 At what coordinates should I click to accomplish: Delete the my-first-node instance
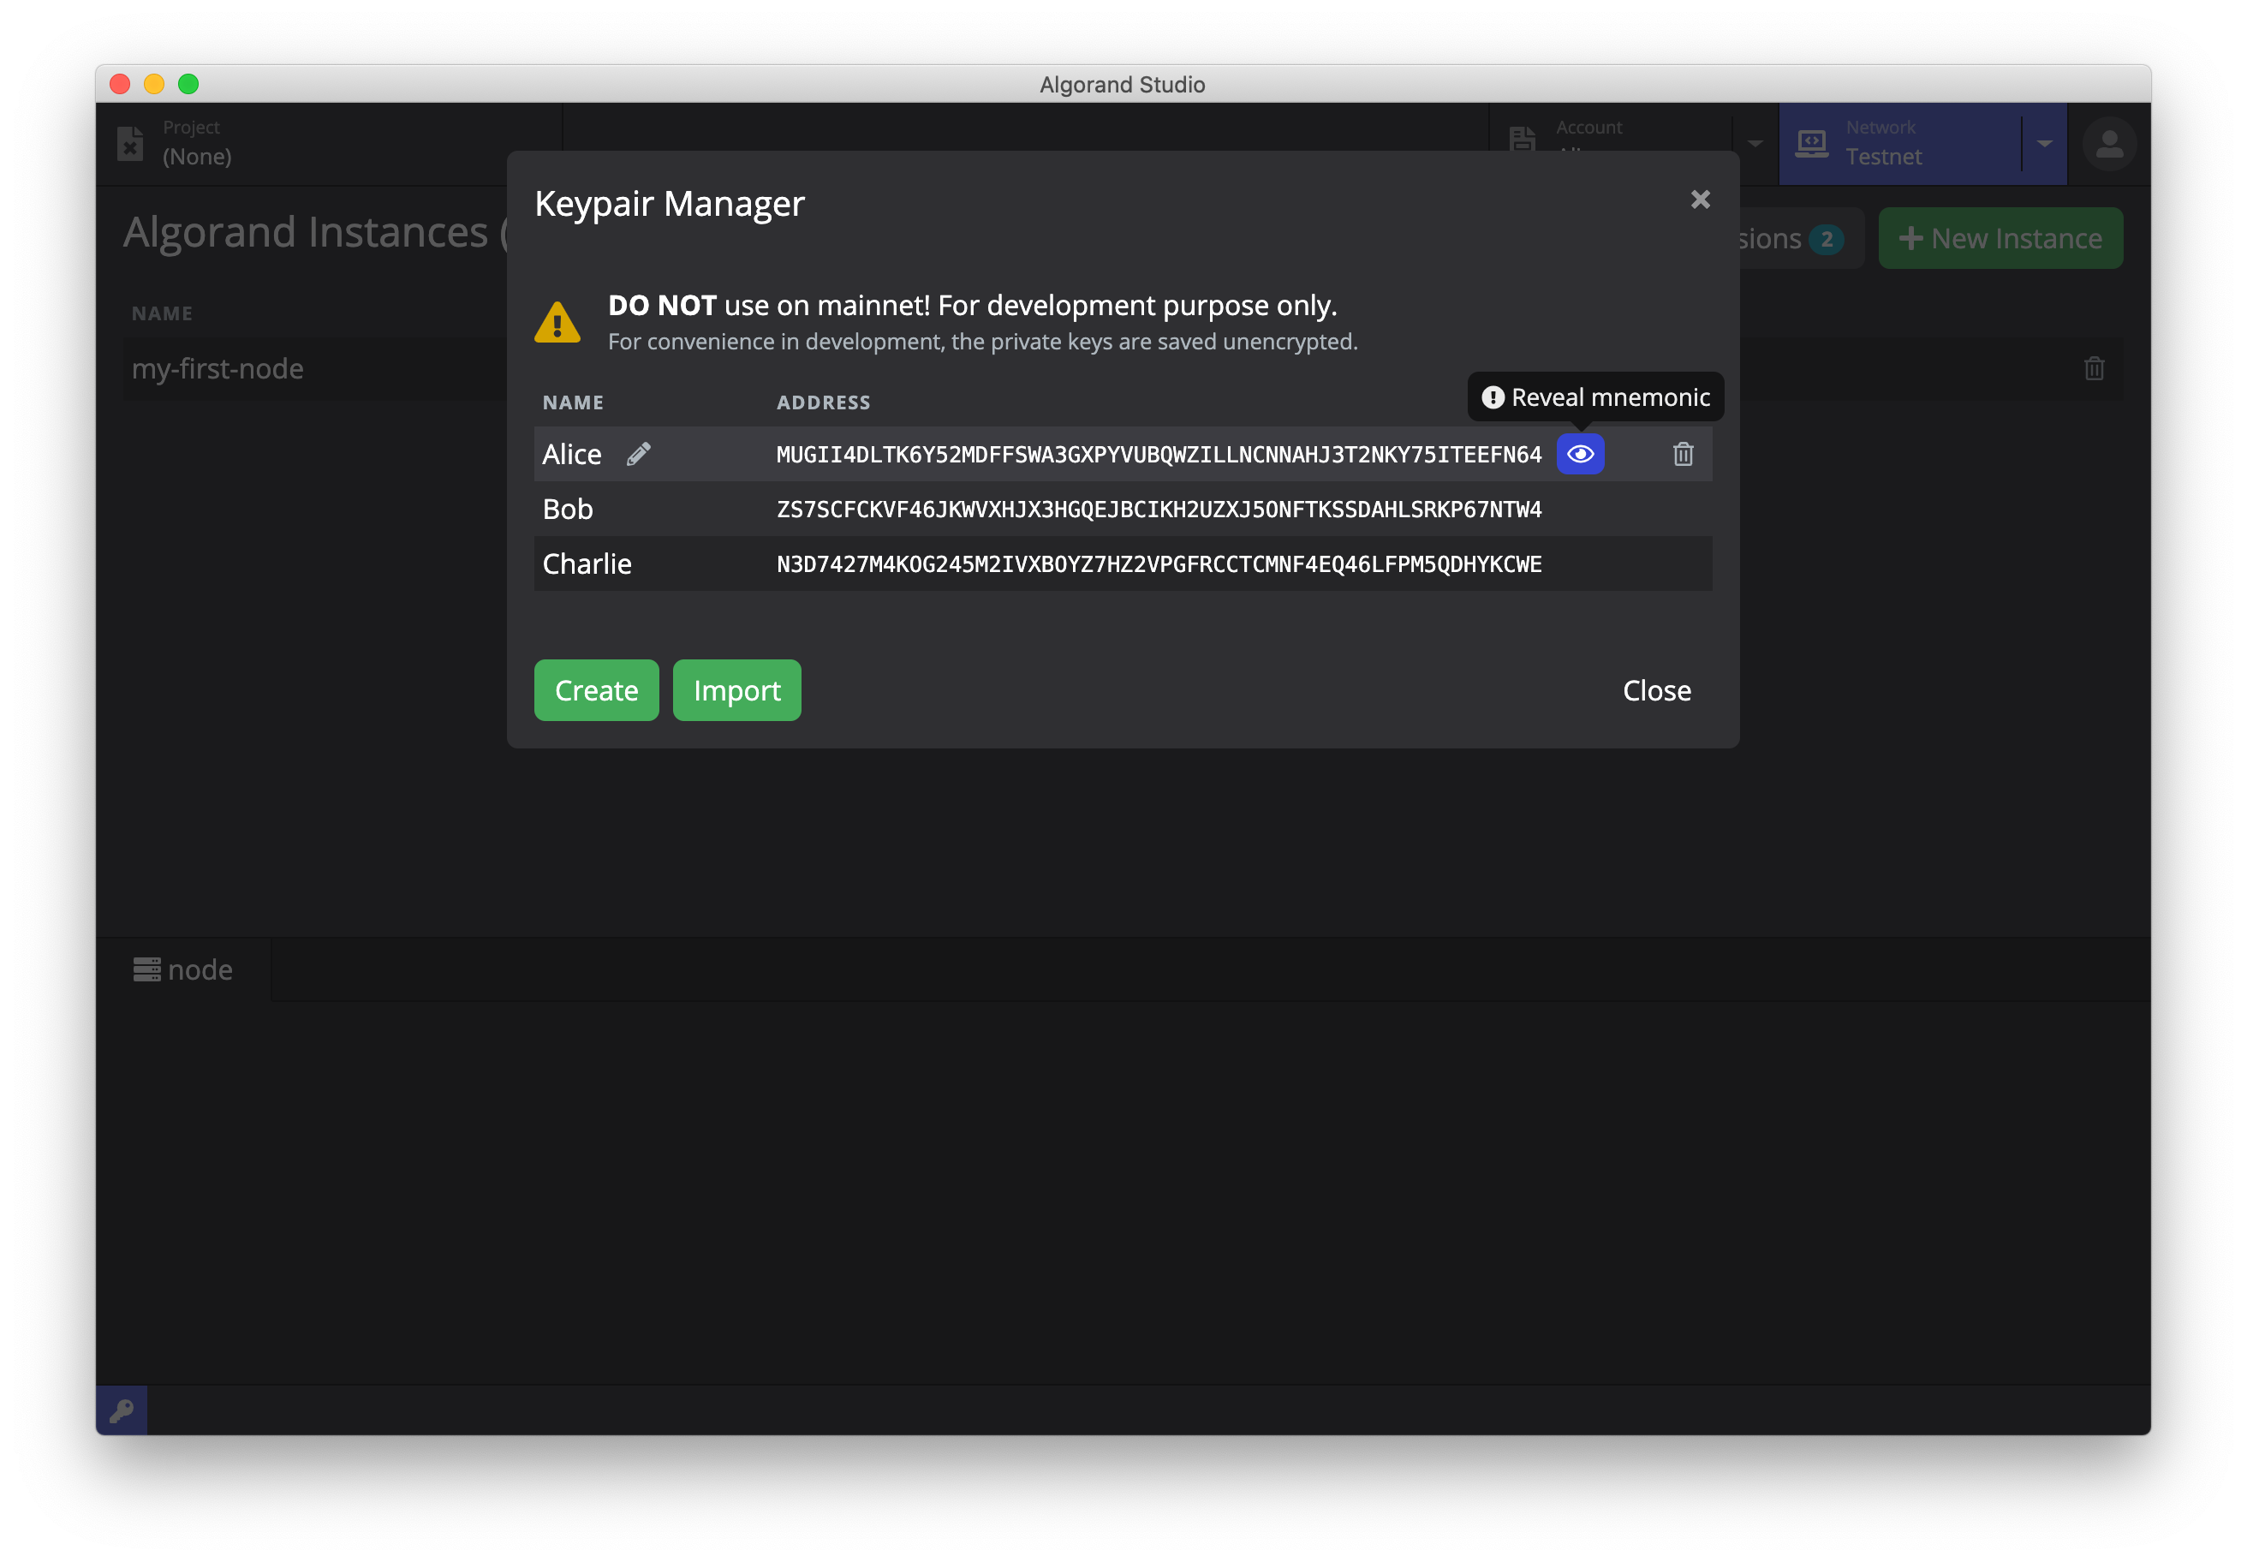point(2095,369)
